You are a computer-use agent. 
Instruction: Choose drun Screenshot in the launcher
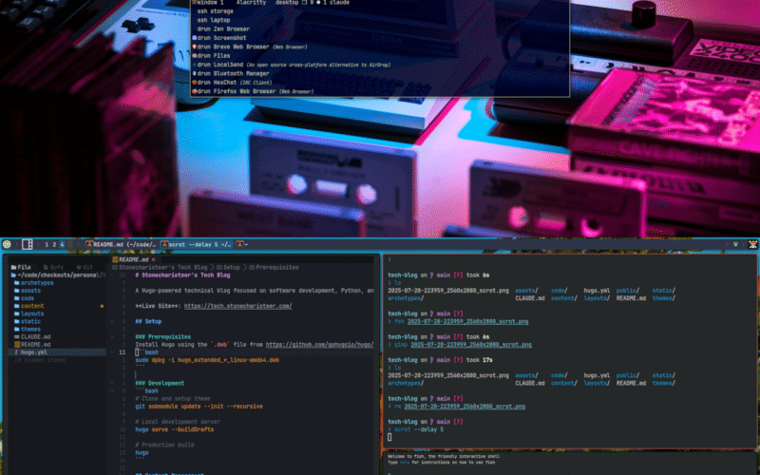pos(222,37)
